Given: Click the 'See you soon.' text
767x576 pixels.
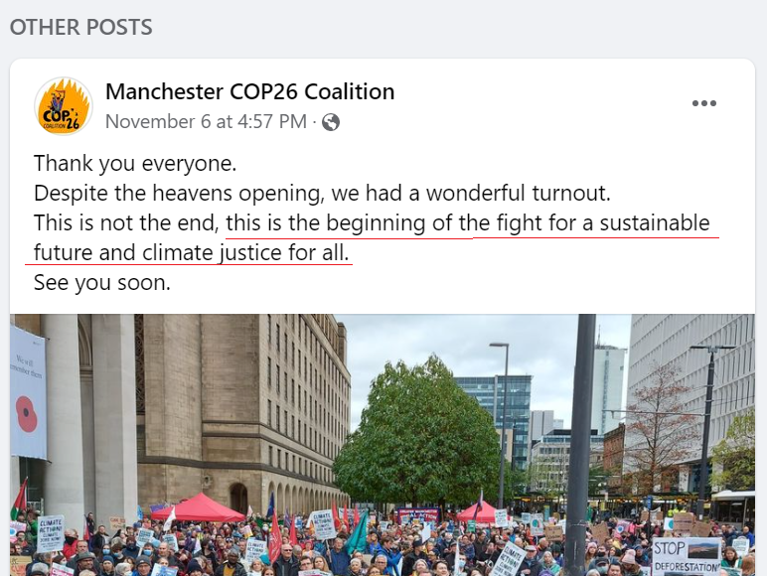Looking at the screenshot, I should pyautogui.click(x=102, y=283).
